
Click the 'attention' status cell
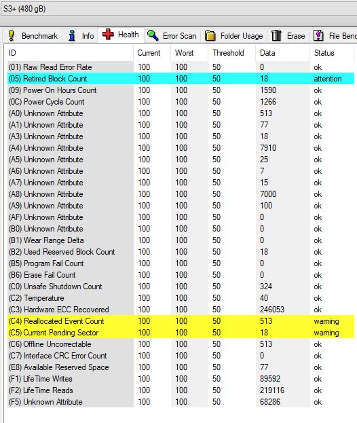328,79
